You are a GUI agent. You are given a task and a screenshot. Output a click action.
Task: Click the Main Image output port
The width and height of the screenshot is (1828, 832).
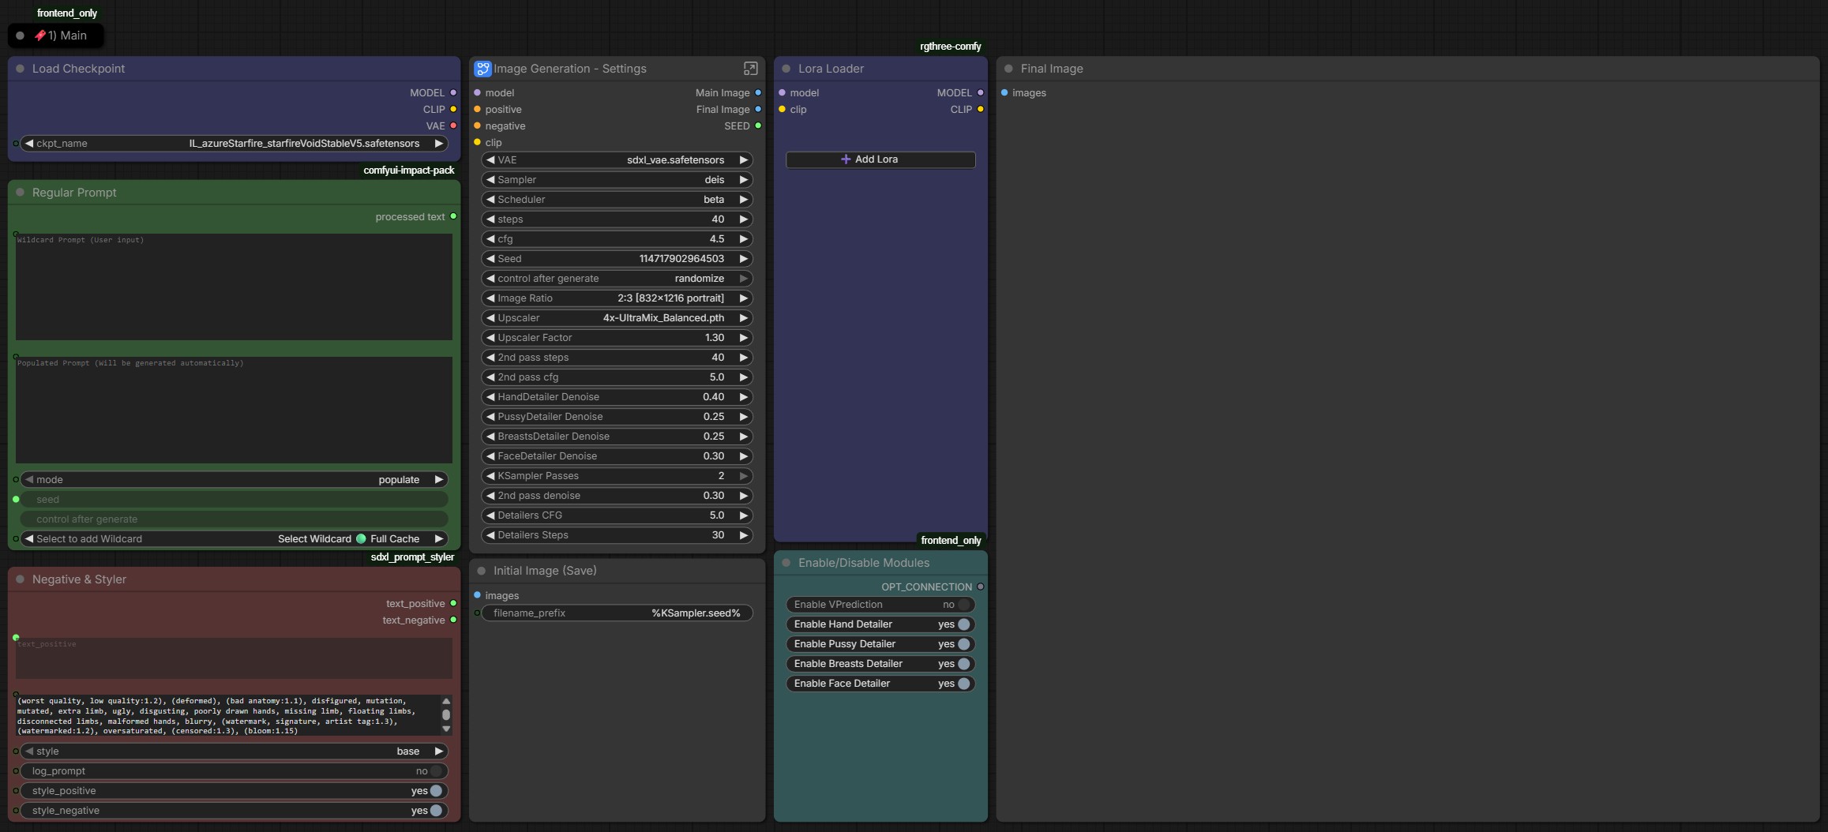pyautogui.click(x=758, y=92)
